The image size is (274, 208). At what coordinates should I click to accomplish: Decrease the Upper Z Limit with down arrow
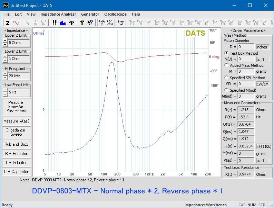[5, 45]
